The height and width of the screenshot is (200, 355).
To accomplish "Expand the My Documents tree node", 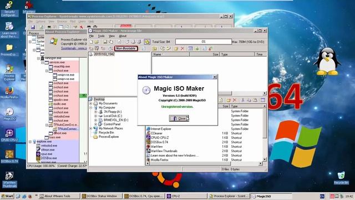I will point(91,103).
